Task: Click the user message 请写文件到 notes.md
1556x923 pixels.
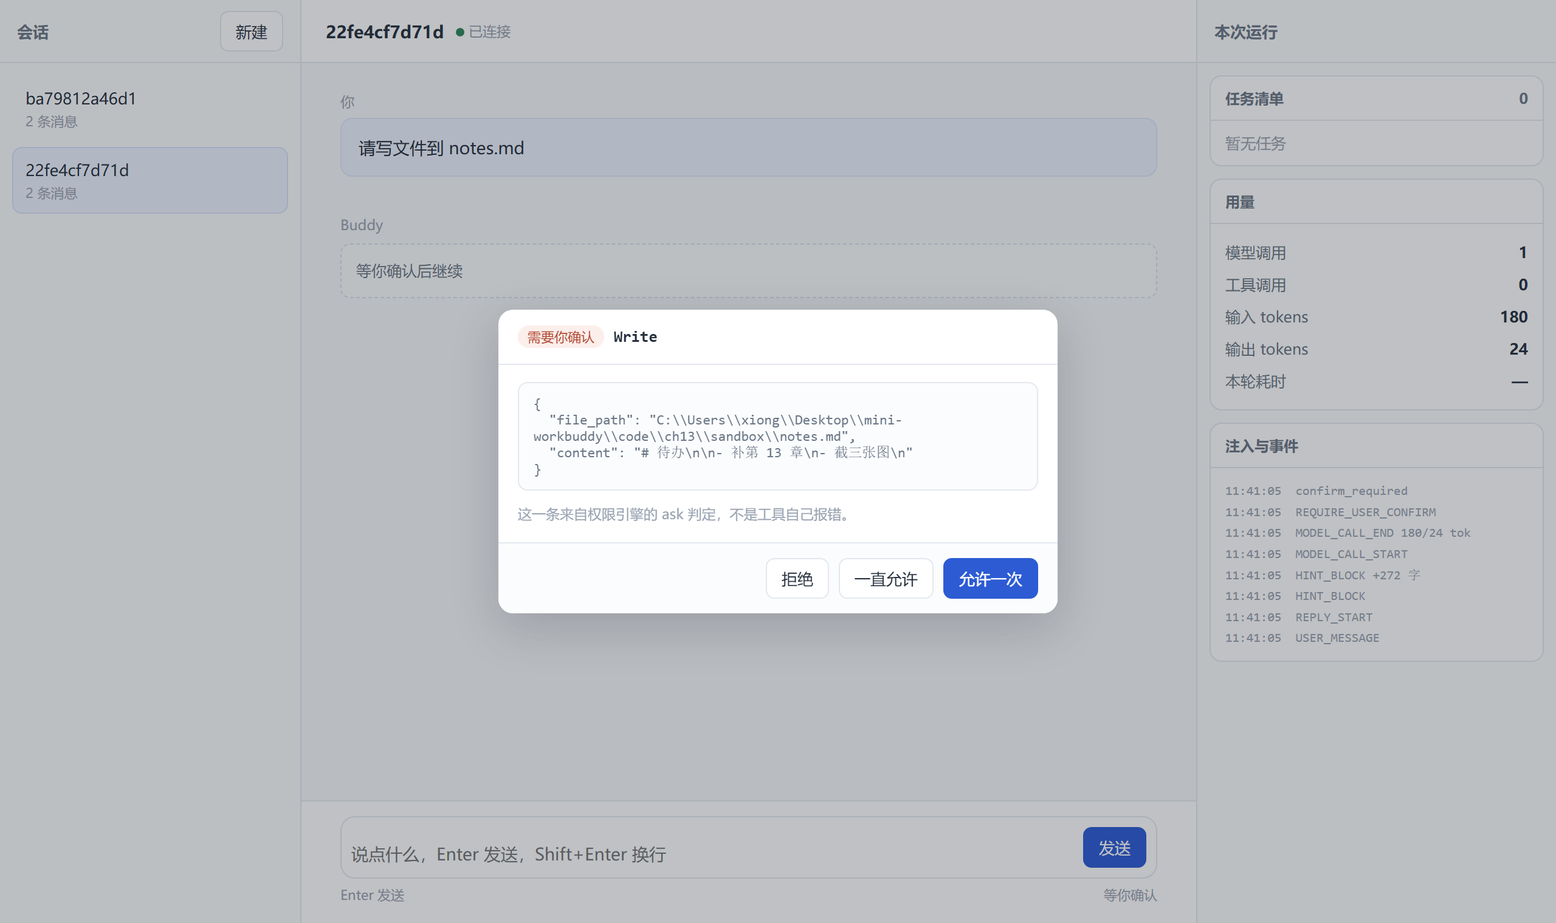Action: pyautogui.click(x=748, y=148)
